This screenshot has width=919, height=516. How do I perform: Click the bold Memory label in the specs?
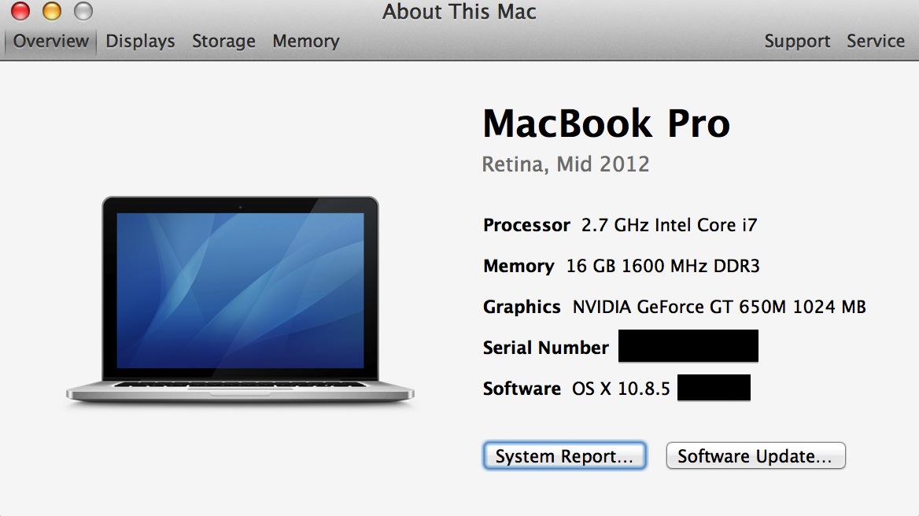(x=519, y=267)
